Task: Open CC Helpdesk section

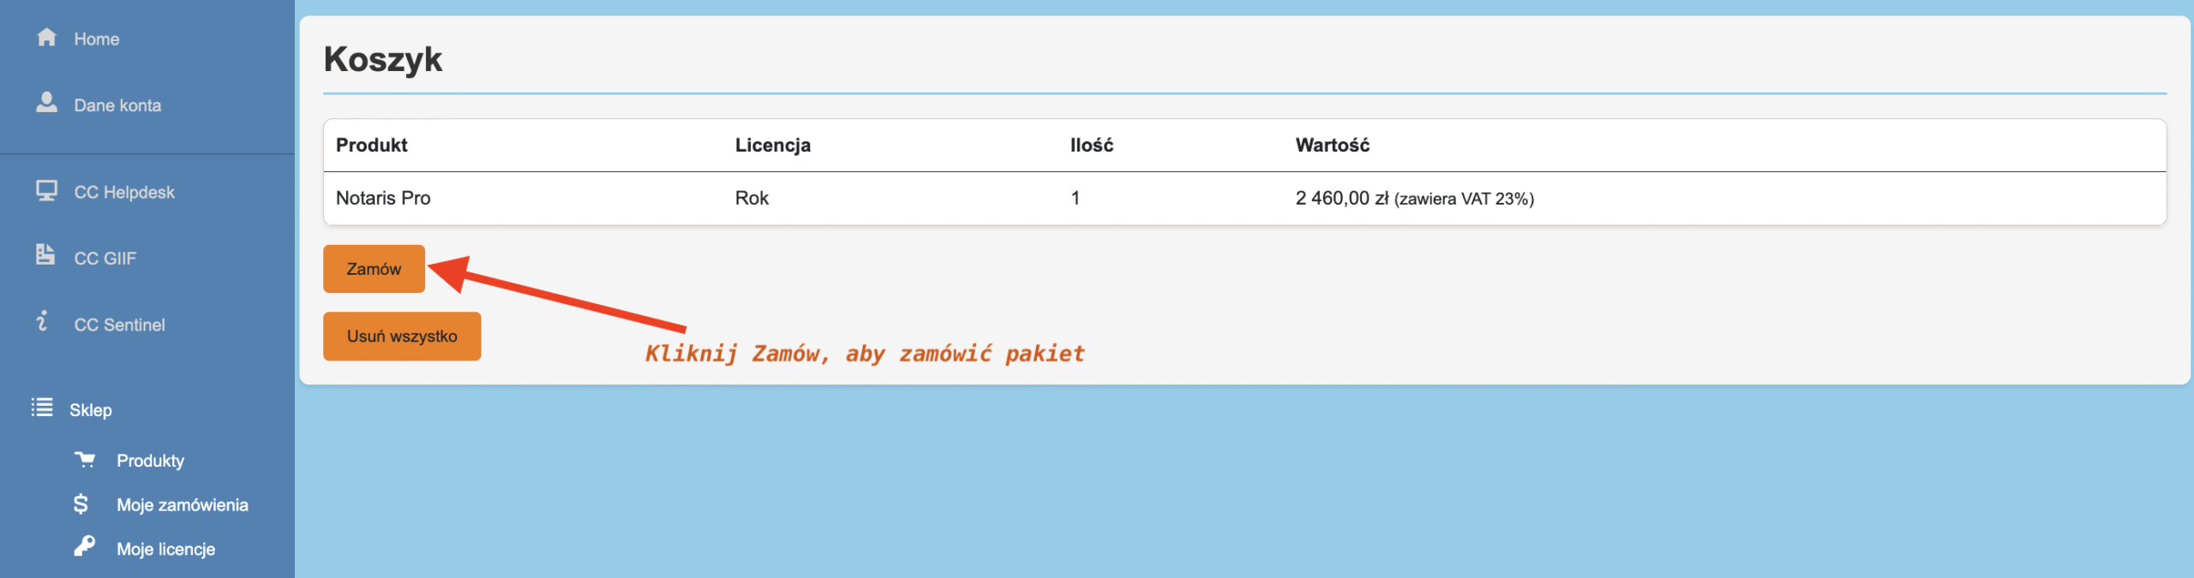Action: 124,193
